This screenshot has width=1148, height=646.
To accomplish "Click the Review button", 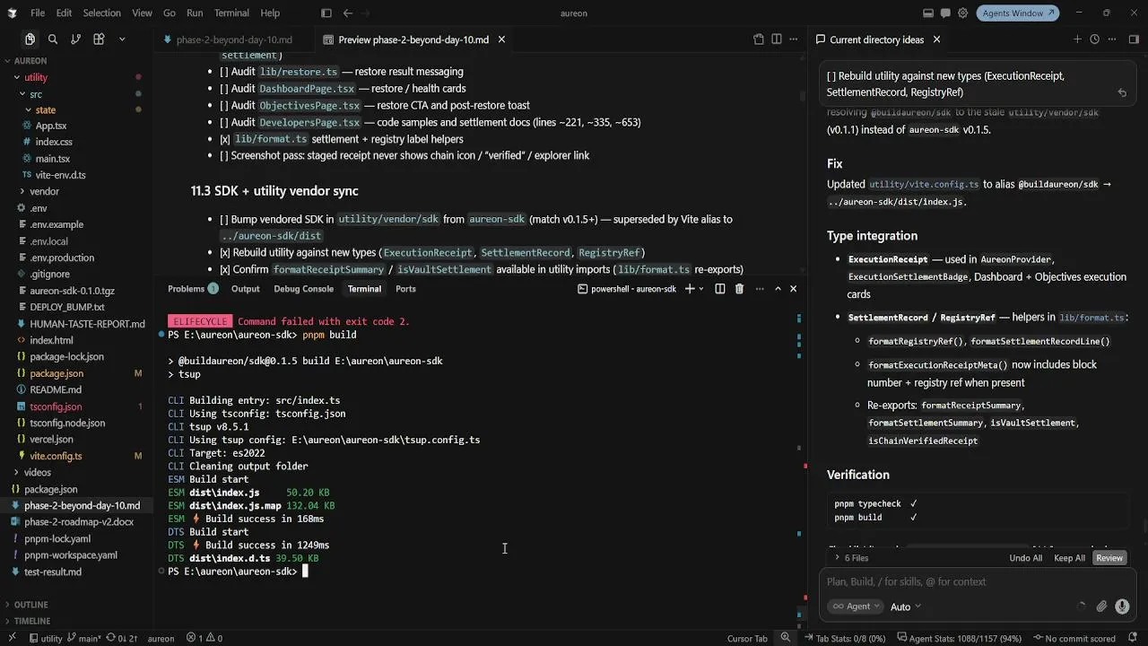I will point(1109,558).
